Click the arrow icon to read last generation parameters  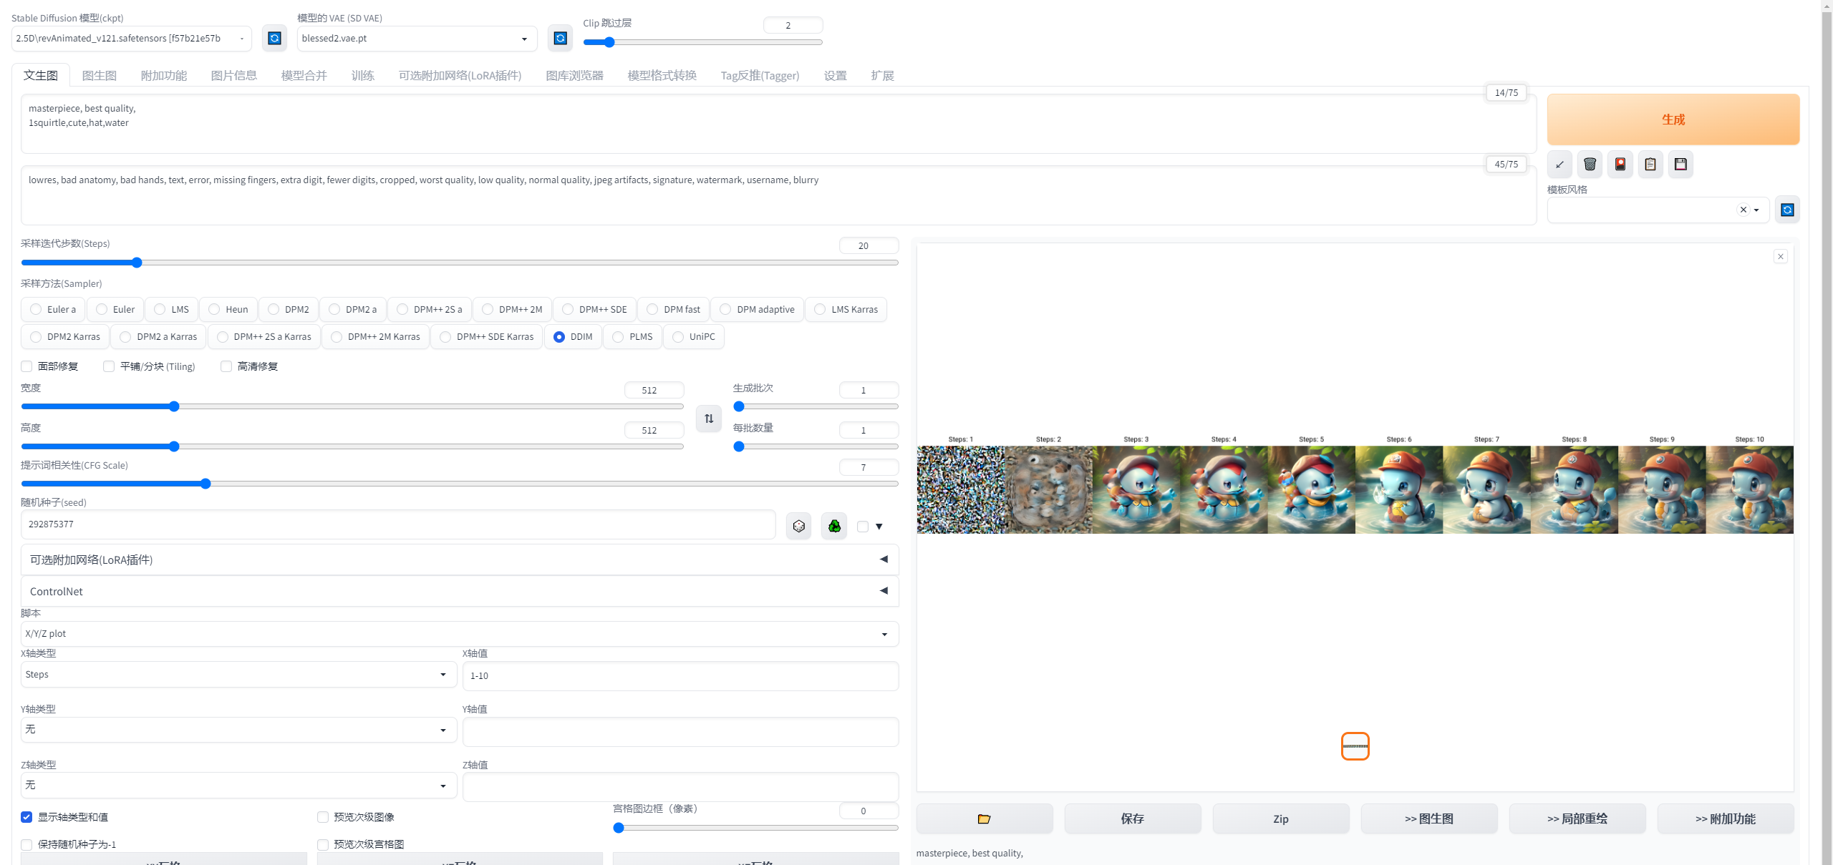point(1559,165)
